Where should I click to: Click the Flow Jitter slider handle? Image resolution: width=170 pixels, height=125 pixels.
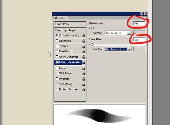(x=92, y=44)
